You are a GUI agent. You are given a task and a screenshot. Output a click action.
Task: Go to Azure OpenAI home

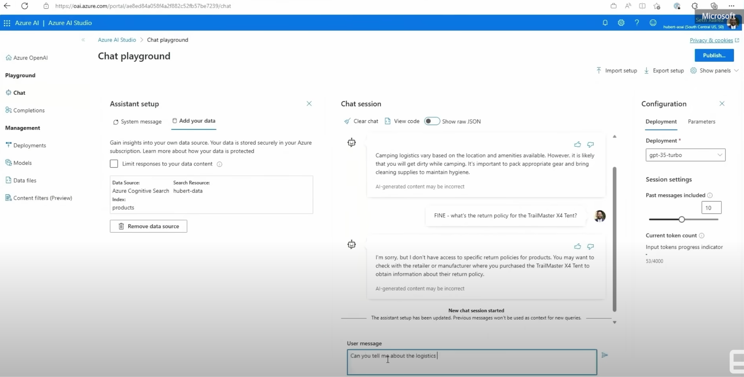point(27,58)
